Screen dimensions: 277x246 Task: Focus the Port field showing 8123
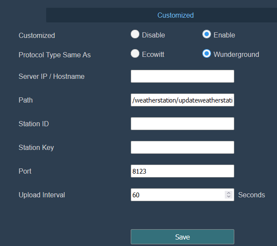point(182,171)
